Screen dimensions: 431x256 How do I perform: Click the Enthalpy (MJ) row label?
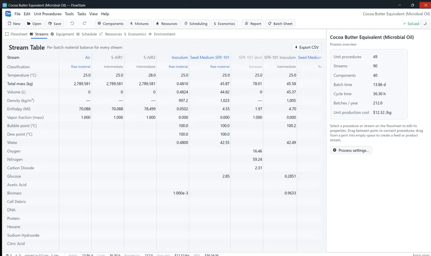tap(19, 109)
